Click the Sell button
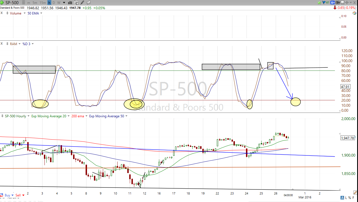This screenshot has width=358, height=202. point(18,195)
